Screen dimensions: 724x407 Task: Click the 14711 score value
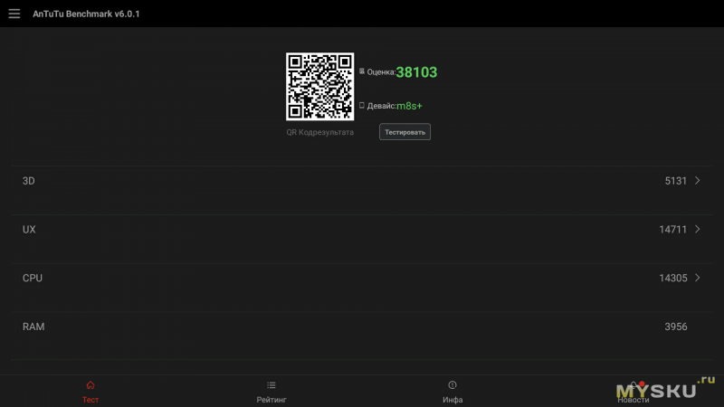pos(673,230)
